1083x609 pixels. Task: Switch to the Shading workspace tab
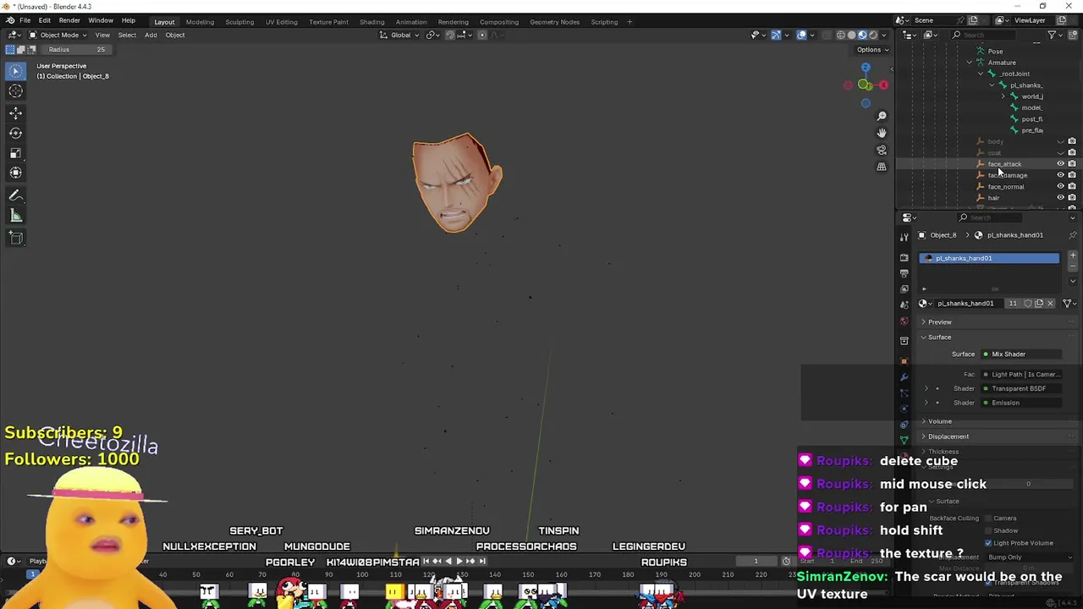pos(371,22)
